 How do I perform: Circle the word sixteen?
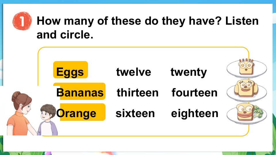[x=135, y=113]
